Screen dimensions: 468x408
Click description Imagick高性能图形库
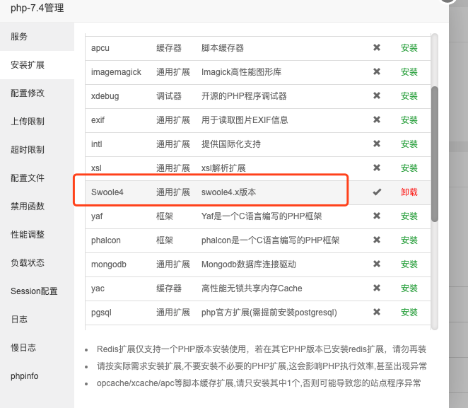242,72
